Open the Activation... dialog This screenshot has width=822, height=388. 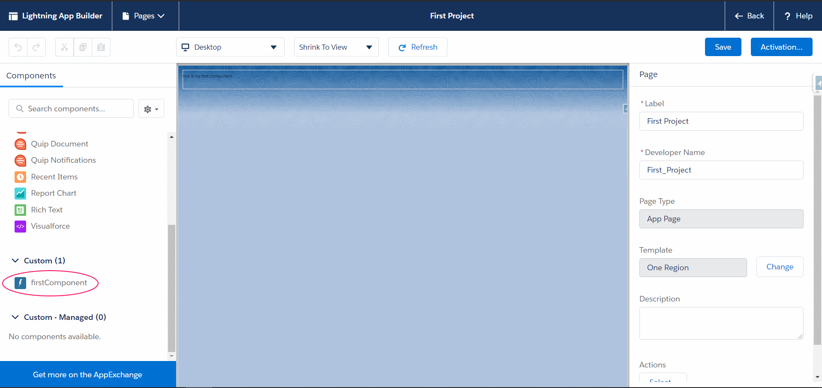tap(782, 47)
